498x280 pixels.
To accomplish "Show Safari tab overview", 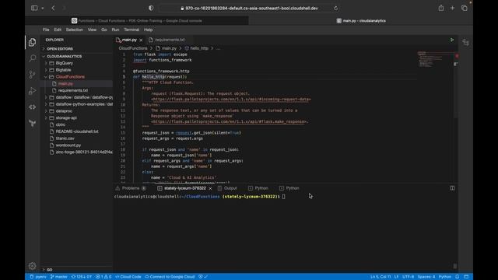I will 465,8.
